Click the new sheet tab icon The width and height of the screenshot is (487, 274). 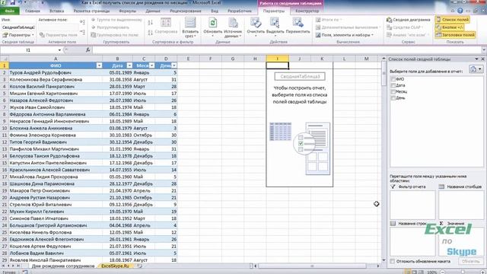140,266
